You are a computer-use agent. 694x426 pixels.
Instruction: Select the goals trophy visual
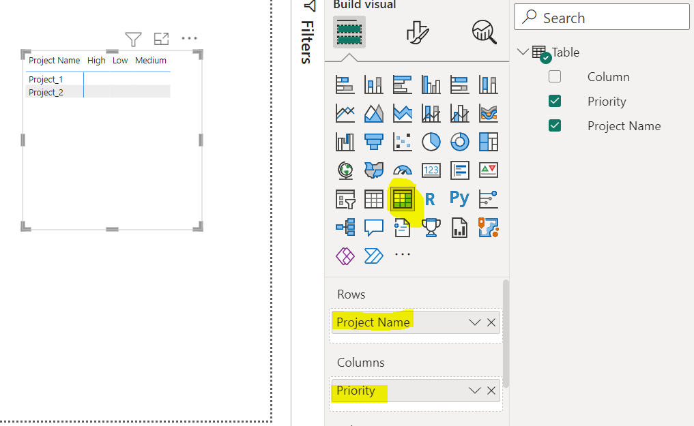point(431,228)
